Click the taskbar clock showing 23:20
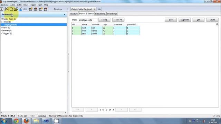The width and height of the screenshot is (221, 124). click(x=213, y=120)
